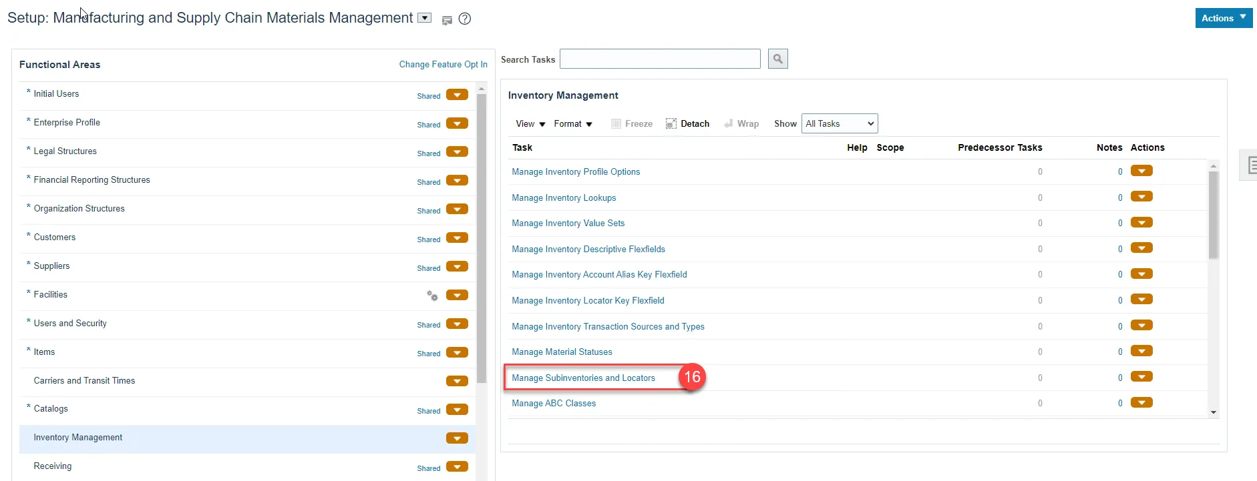Viewport: 1257px width, 481px height.
Task: Open the help question mark icon
Action: (465, 19)
